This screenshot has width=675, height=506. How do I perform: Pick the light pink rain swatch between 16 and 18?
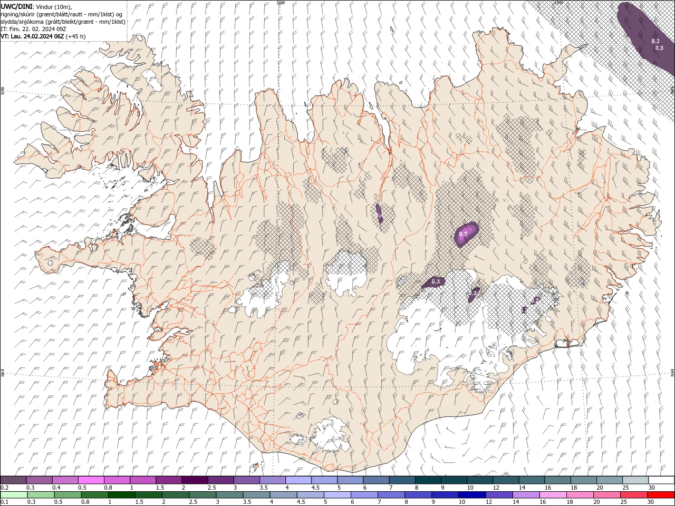click(553, 495)
